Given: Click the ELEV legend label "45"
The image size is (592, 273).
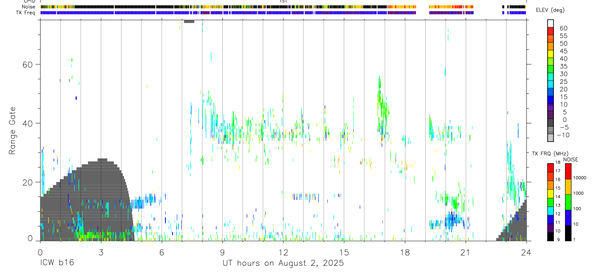Looking at the screenshot, I should click(x=564, y=51).
